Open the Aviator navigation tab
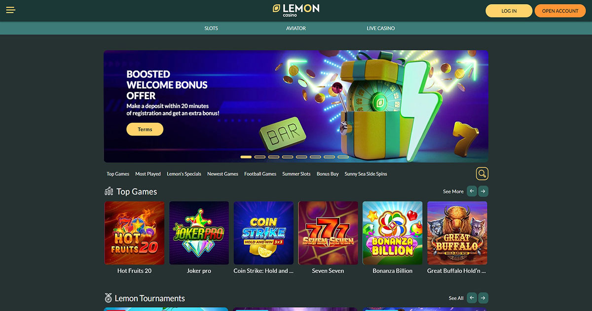The image size is (592, 311). [296, 28]
